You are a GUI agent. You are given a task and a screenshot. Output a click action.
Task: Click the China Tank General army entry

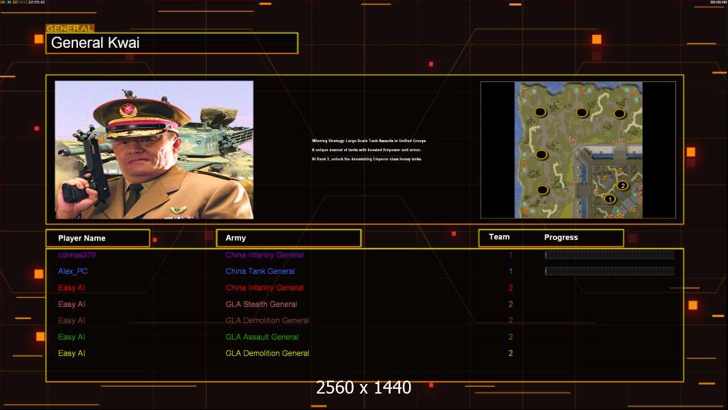pos(260,271)
